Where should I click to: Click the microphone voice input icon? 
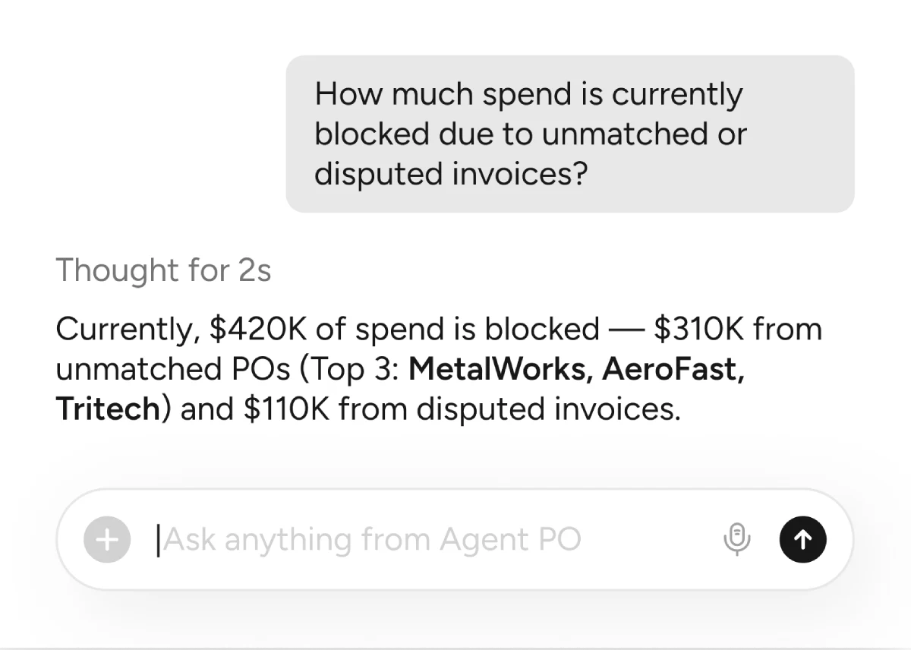[x=736, y=539]
